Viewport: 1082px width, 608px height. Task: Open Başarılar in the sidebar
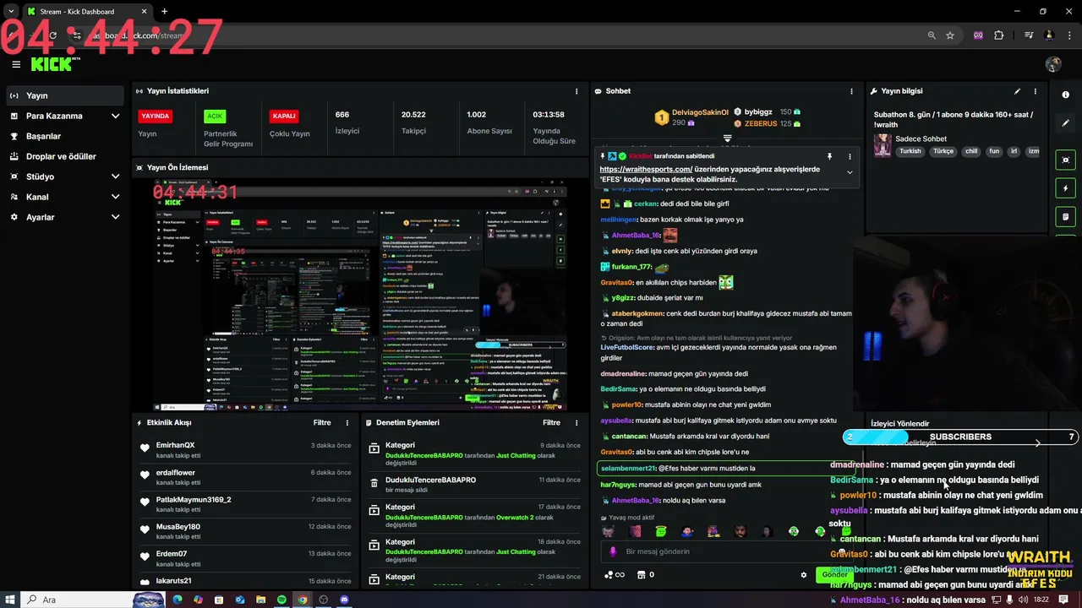(x=65, y=136)
